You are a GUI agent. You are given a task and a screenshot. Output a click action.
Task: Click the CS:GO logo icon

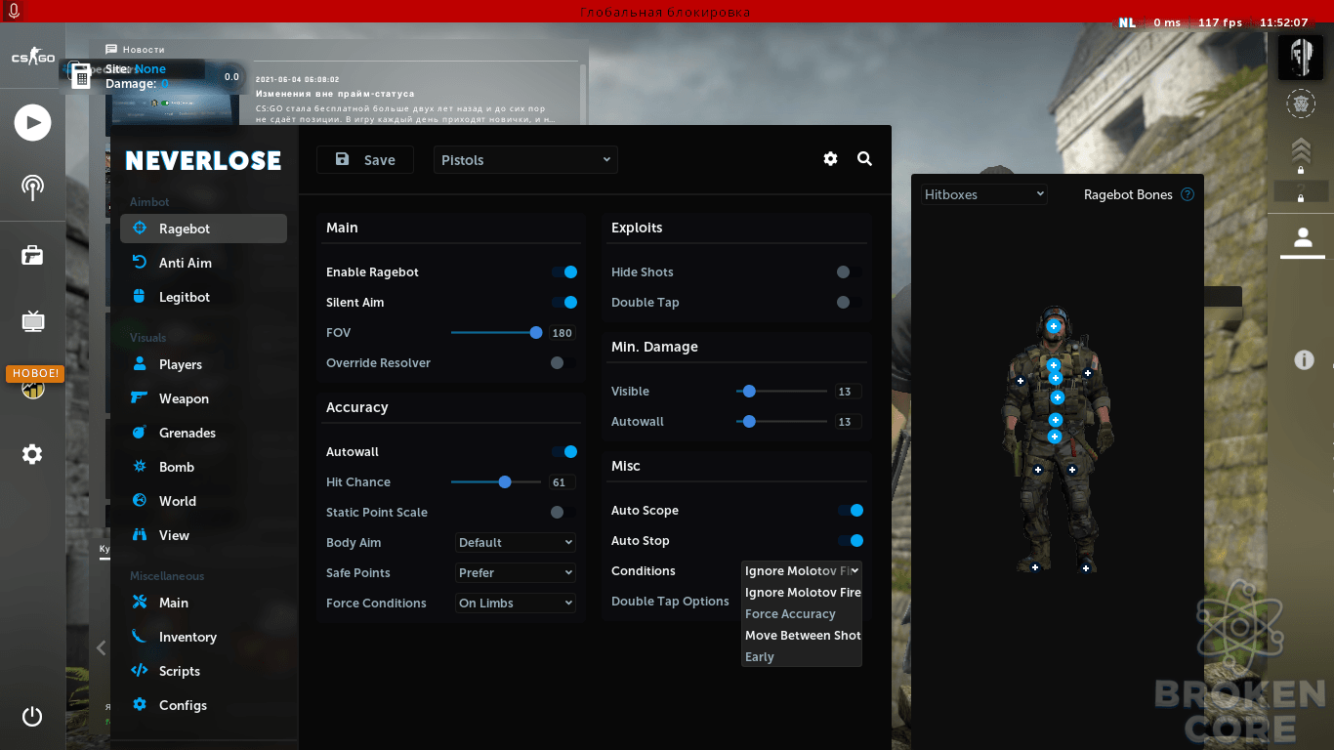coord(32,58)
